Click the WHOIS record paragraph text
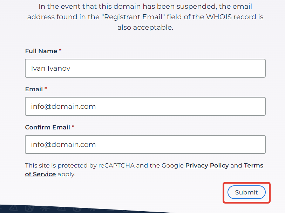The image size is (285, 213). tap(145, 17)
